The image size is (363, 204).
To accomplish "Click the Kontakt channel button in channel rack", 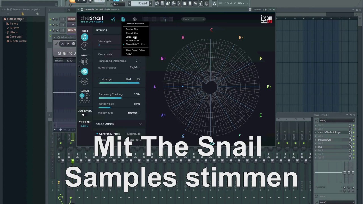I will point(71,19).
